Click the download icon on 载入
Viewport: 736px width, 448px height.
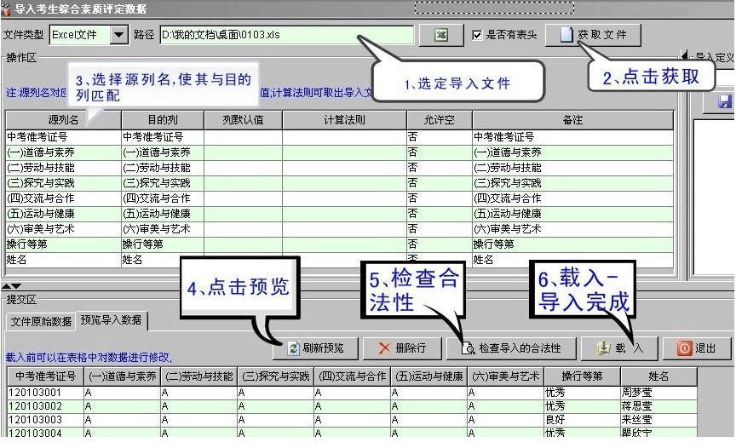[603, 348]
